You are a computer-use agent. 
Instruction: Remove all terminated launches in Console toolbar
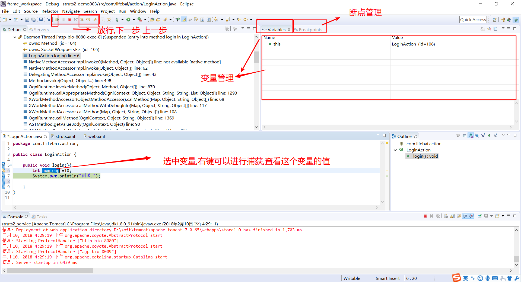click(x=438, y=216)
